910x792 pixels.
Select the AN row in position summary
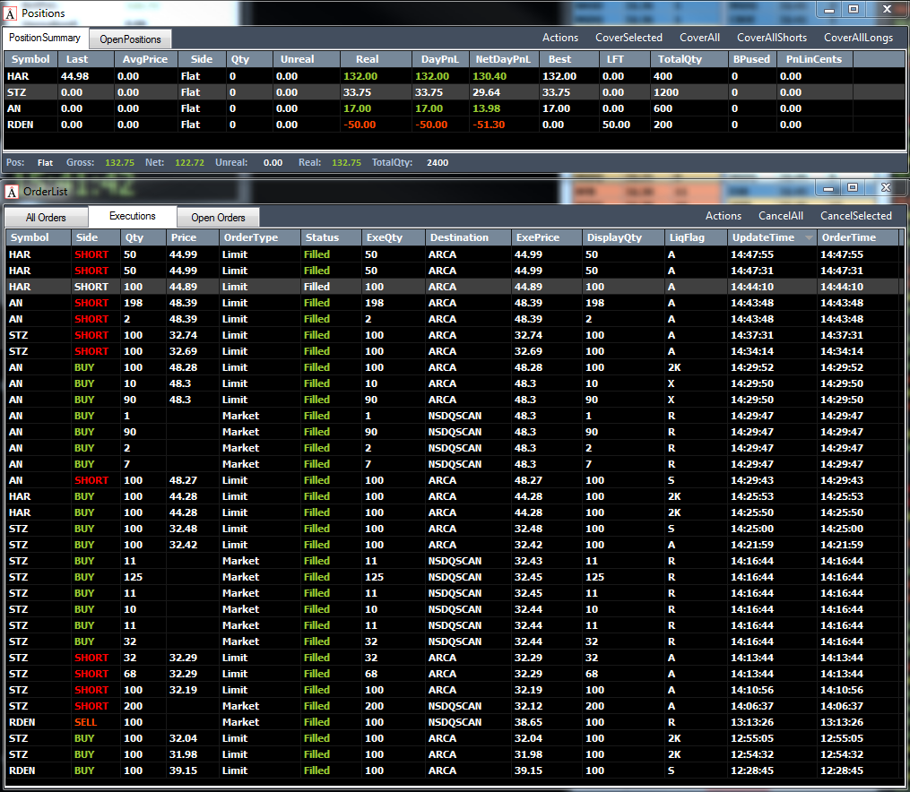[455, 108]
